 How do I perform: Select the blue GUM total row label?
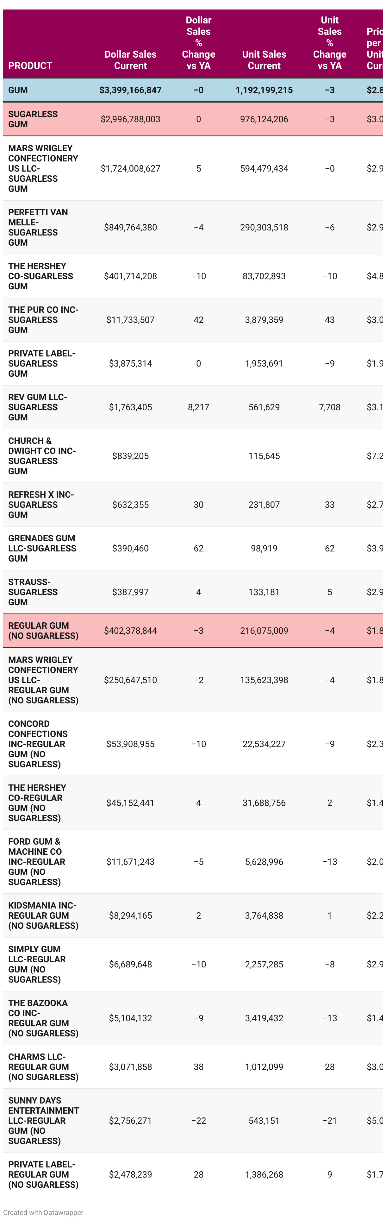(18, 90)
